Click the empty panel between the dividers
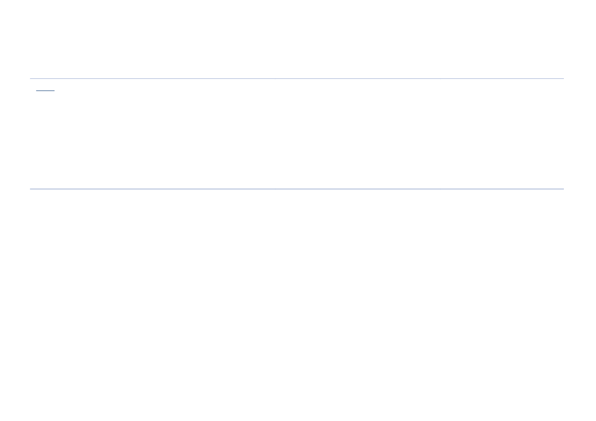Viewport: 596px width, 421px height. click(x=297, y=133)
